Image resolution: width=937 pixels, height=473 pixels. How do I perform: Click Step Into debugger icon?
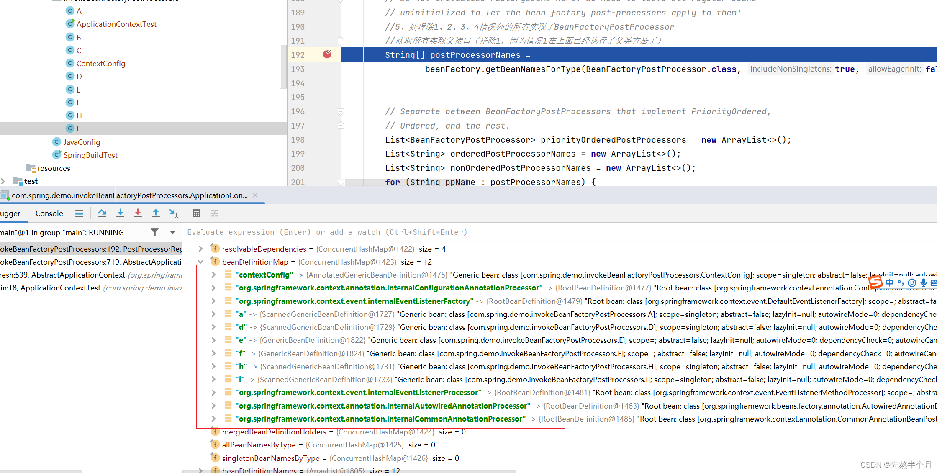pos(120,213)
